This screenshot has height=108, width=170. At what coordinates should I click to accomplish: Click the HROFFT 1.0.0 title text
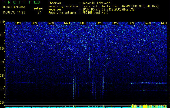click(21, 2)
